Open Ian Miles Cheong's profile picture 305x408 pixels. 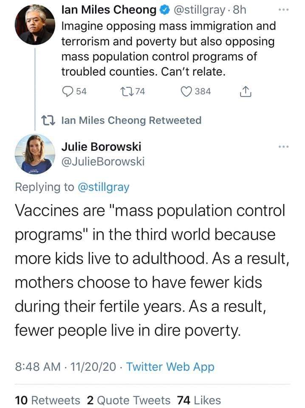(x=35, y=25)
